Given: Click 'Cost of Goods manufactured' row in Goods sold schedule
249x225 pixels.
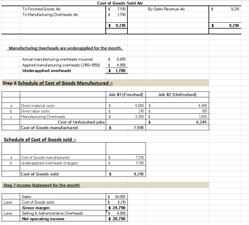Looking at the screenshot, I should click(x=45, y=157).
